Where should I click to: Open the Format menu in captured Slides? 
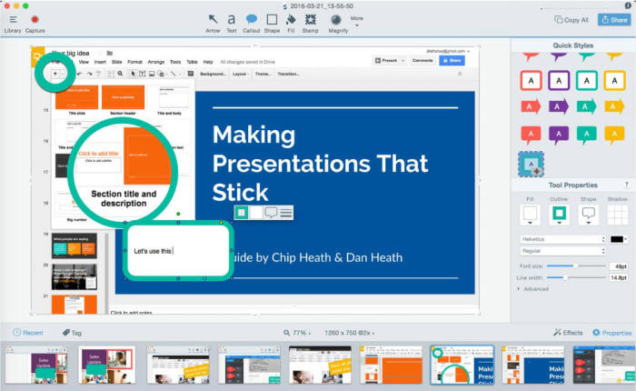(x=134, y=62)
